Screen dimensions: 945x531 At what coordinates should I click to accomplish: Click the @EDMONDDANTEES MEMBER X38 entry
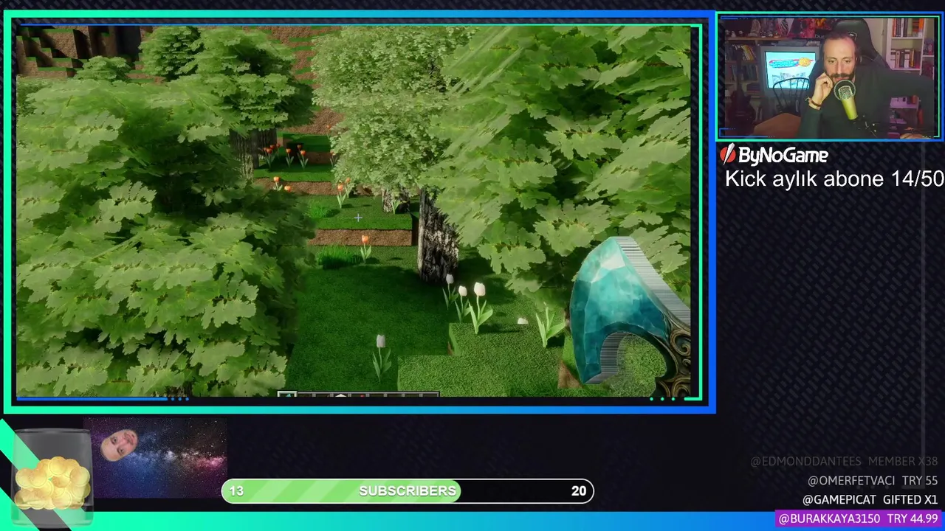(844, 462)
